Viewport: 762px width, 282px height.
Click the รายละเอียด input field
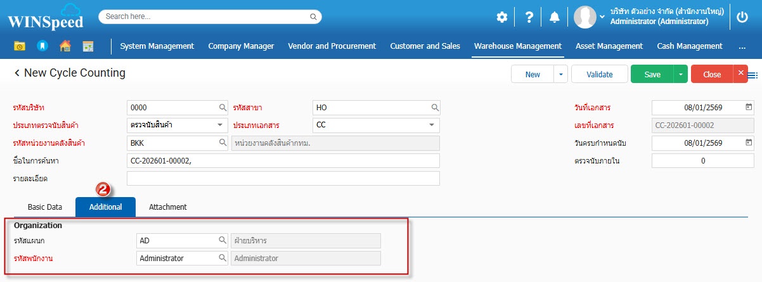[283, 178]
